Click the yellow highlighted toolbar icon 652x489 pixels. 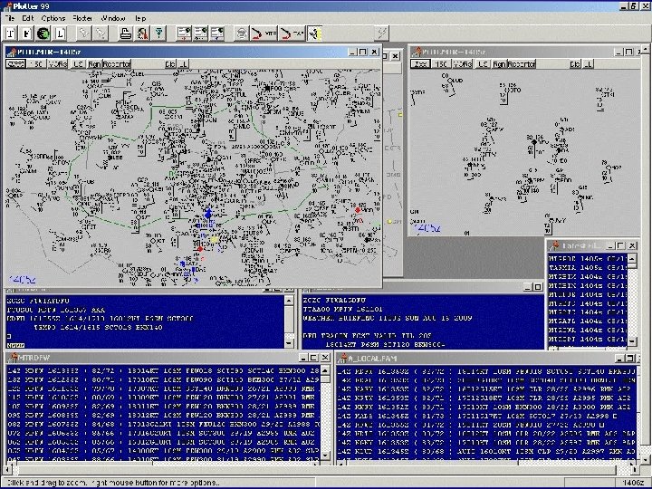tap(315, 34)
